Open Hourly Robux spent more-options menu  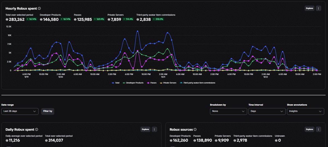318,8
